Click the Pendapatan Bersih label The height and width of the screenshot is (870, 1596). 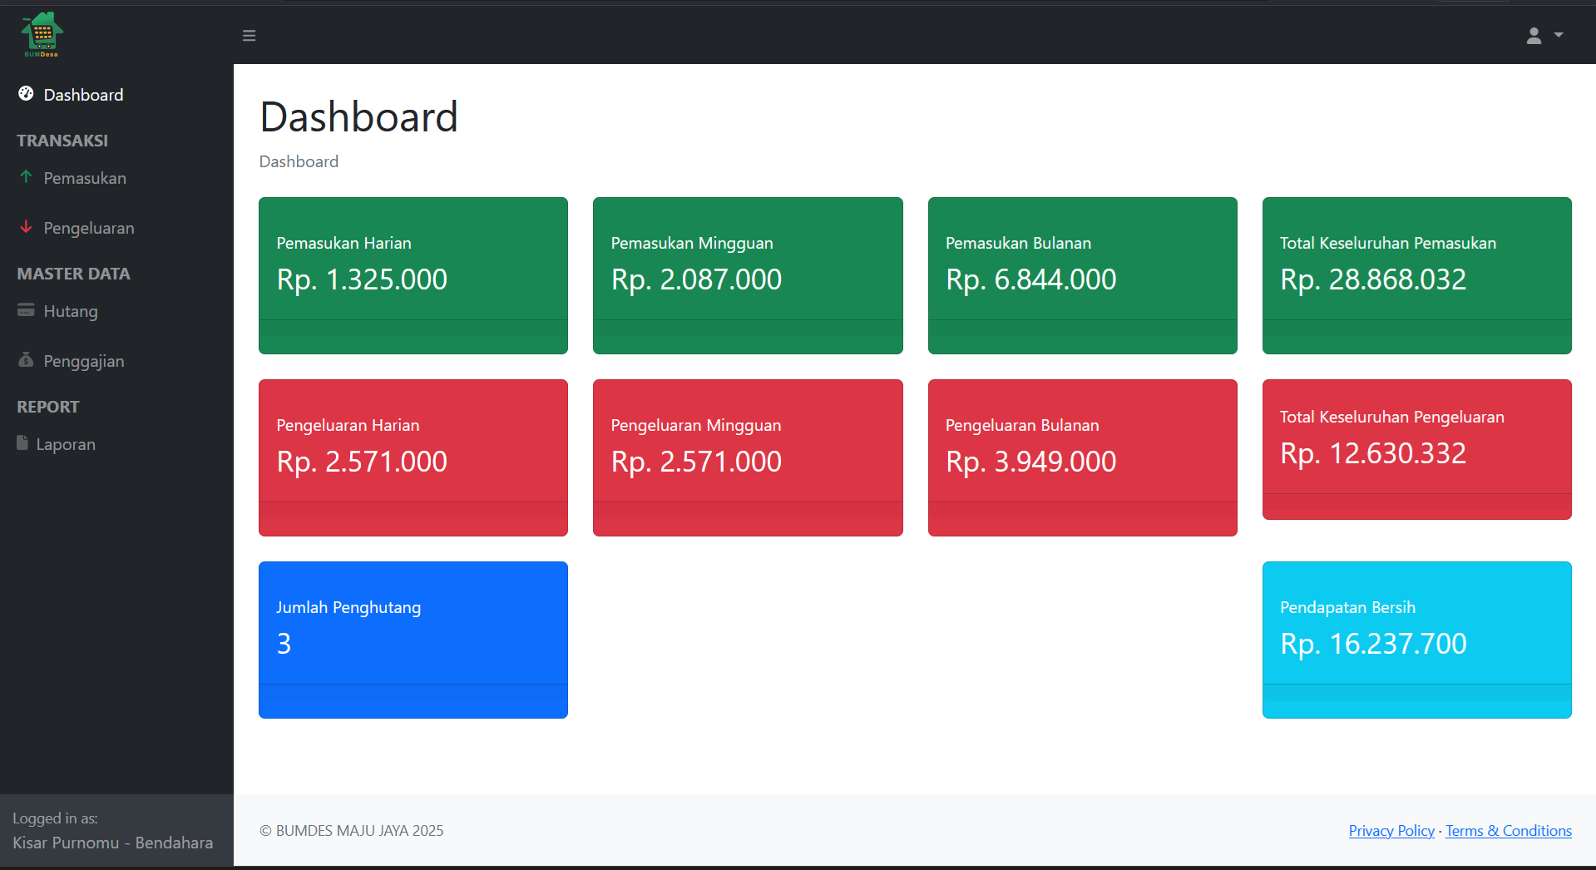[x=1347, y=607]
